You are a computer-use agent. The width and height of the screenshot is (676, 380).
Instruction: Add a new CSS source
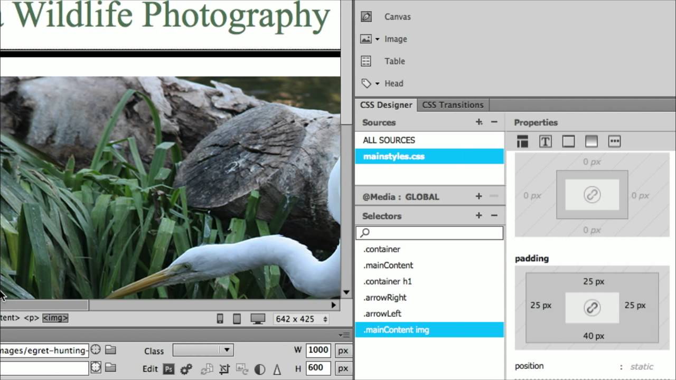click(x=478, y=122)
